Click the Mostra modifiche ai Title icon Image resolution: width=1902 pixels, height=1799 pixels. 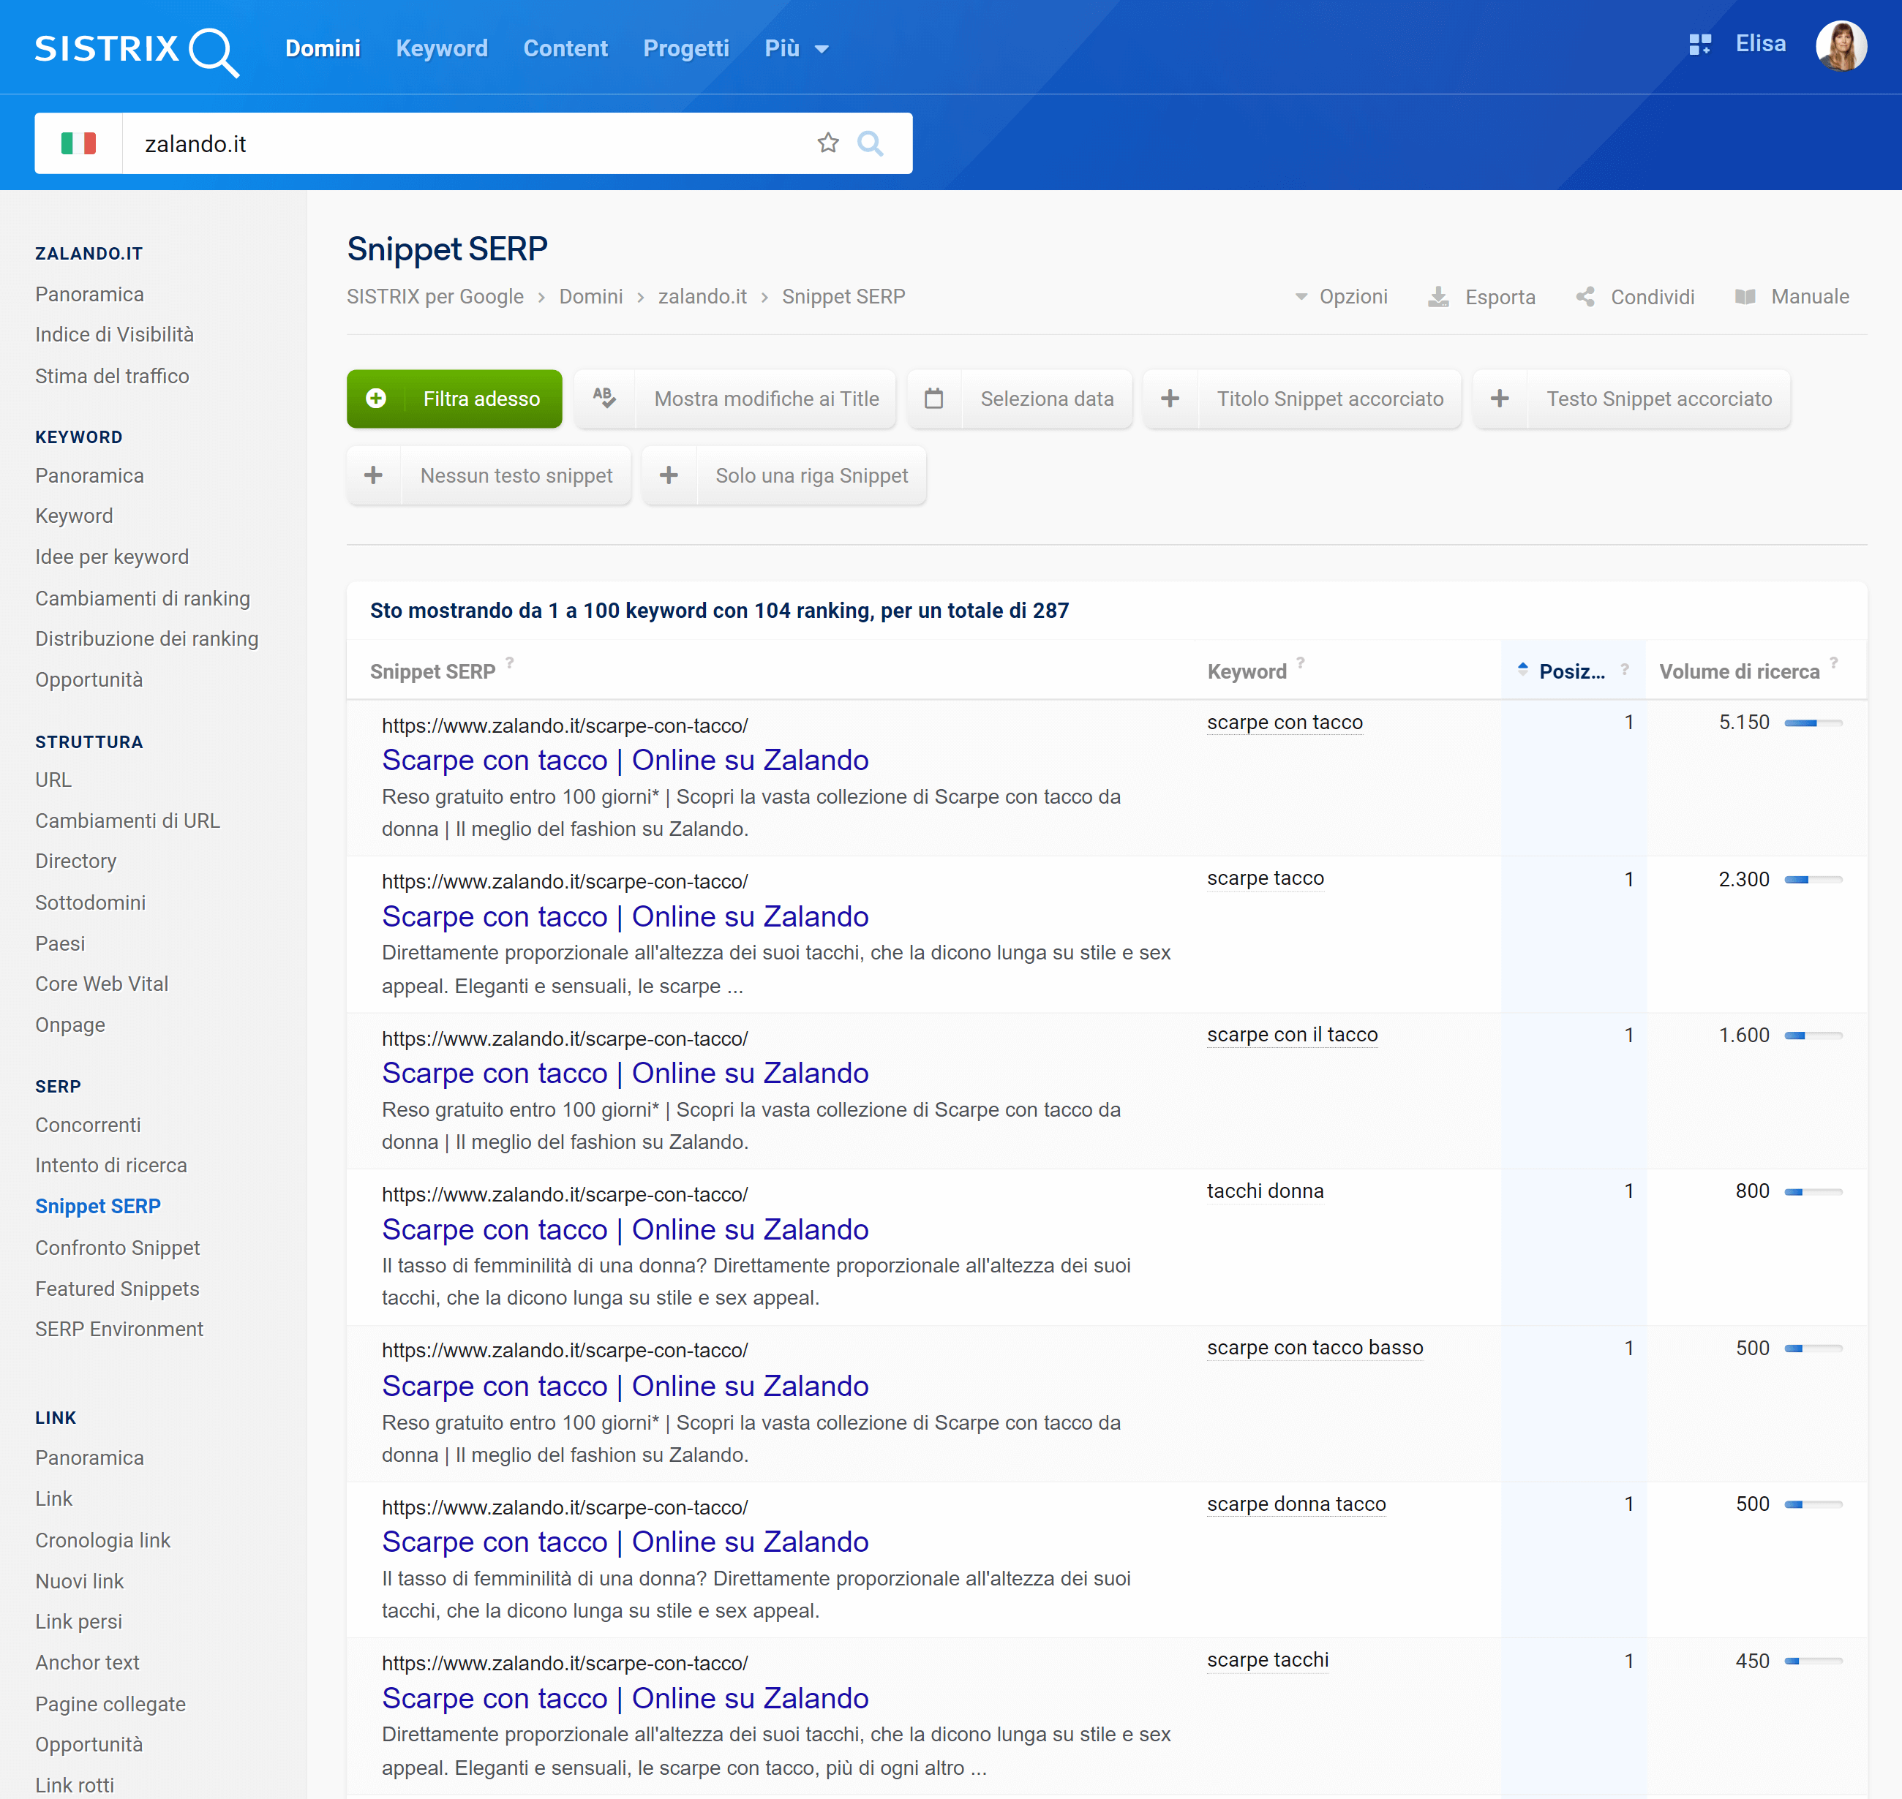click(x=605, y=399)
